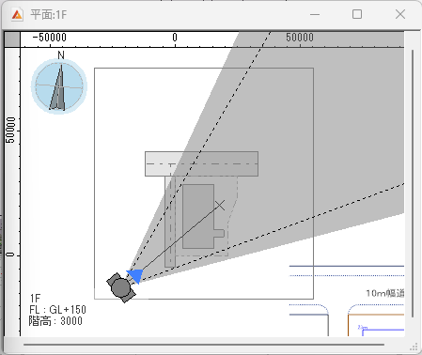Click the horizontal scrollbar at bottom

click(x=204, y=345)
